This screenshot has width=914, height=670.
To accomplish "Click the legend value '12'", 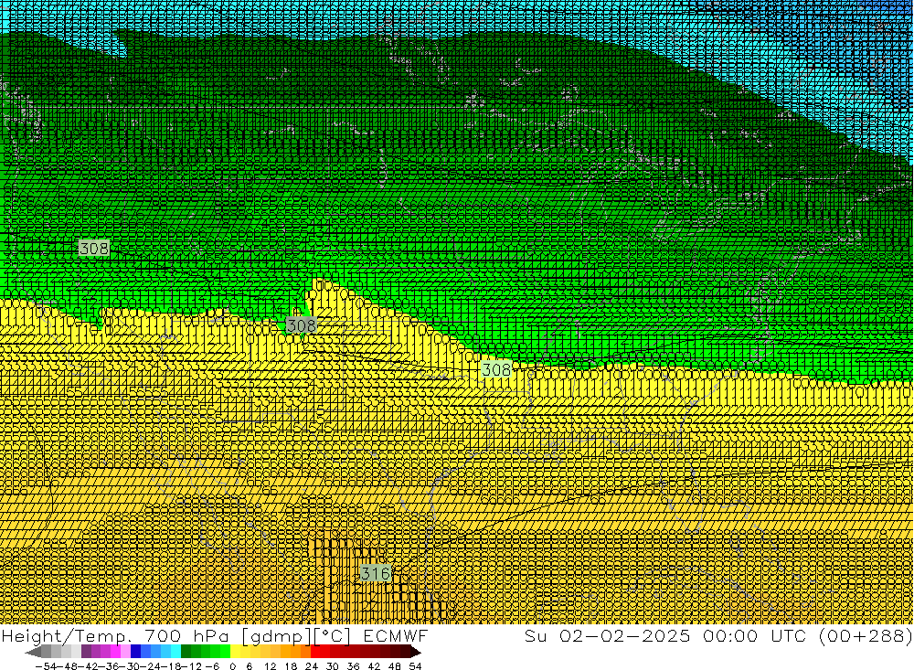I will pos(270,666).
